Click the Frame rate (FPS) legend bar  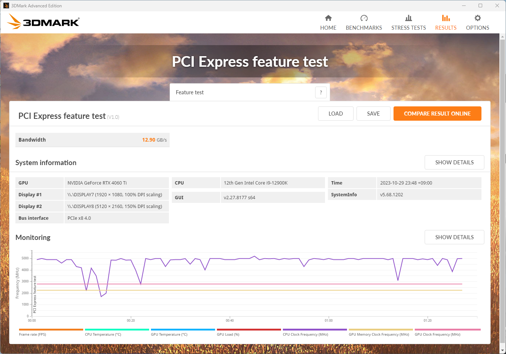click(51, 329)
